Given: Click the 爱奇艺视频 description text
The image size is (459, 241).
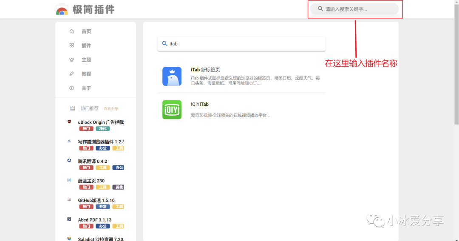Looking at the screenshot, I should tap(230, 115).
